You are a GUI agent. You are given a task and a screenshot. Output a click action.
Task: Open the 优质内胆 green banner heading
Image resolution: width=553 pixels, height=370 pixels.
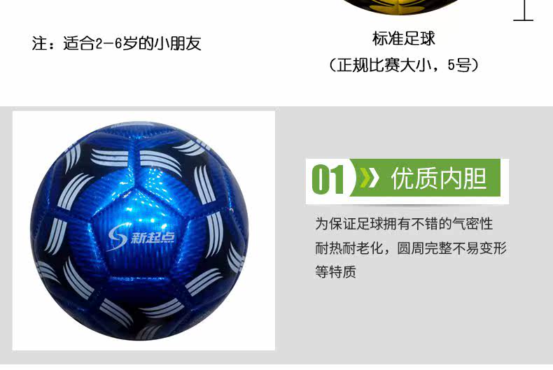point(439,178)
